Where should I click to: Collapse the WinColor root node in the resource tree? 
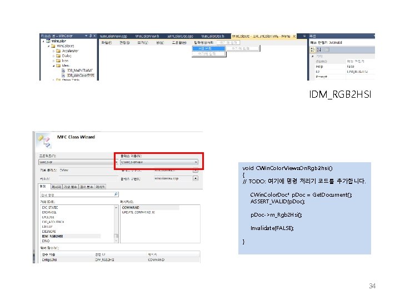coord(43,41)
